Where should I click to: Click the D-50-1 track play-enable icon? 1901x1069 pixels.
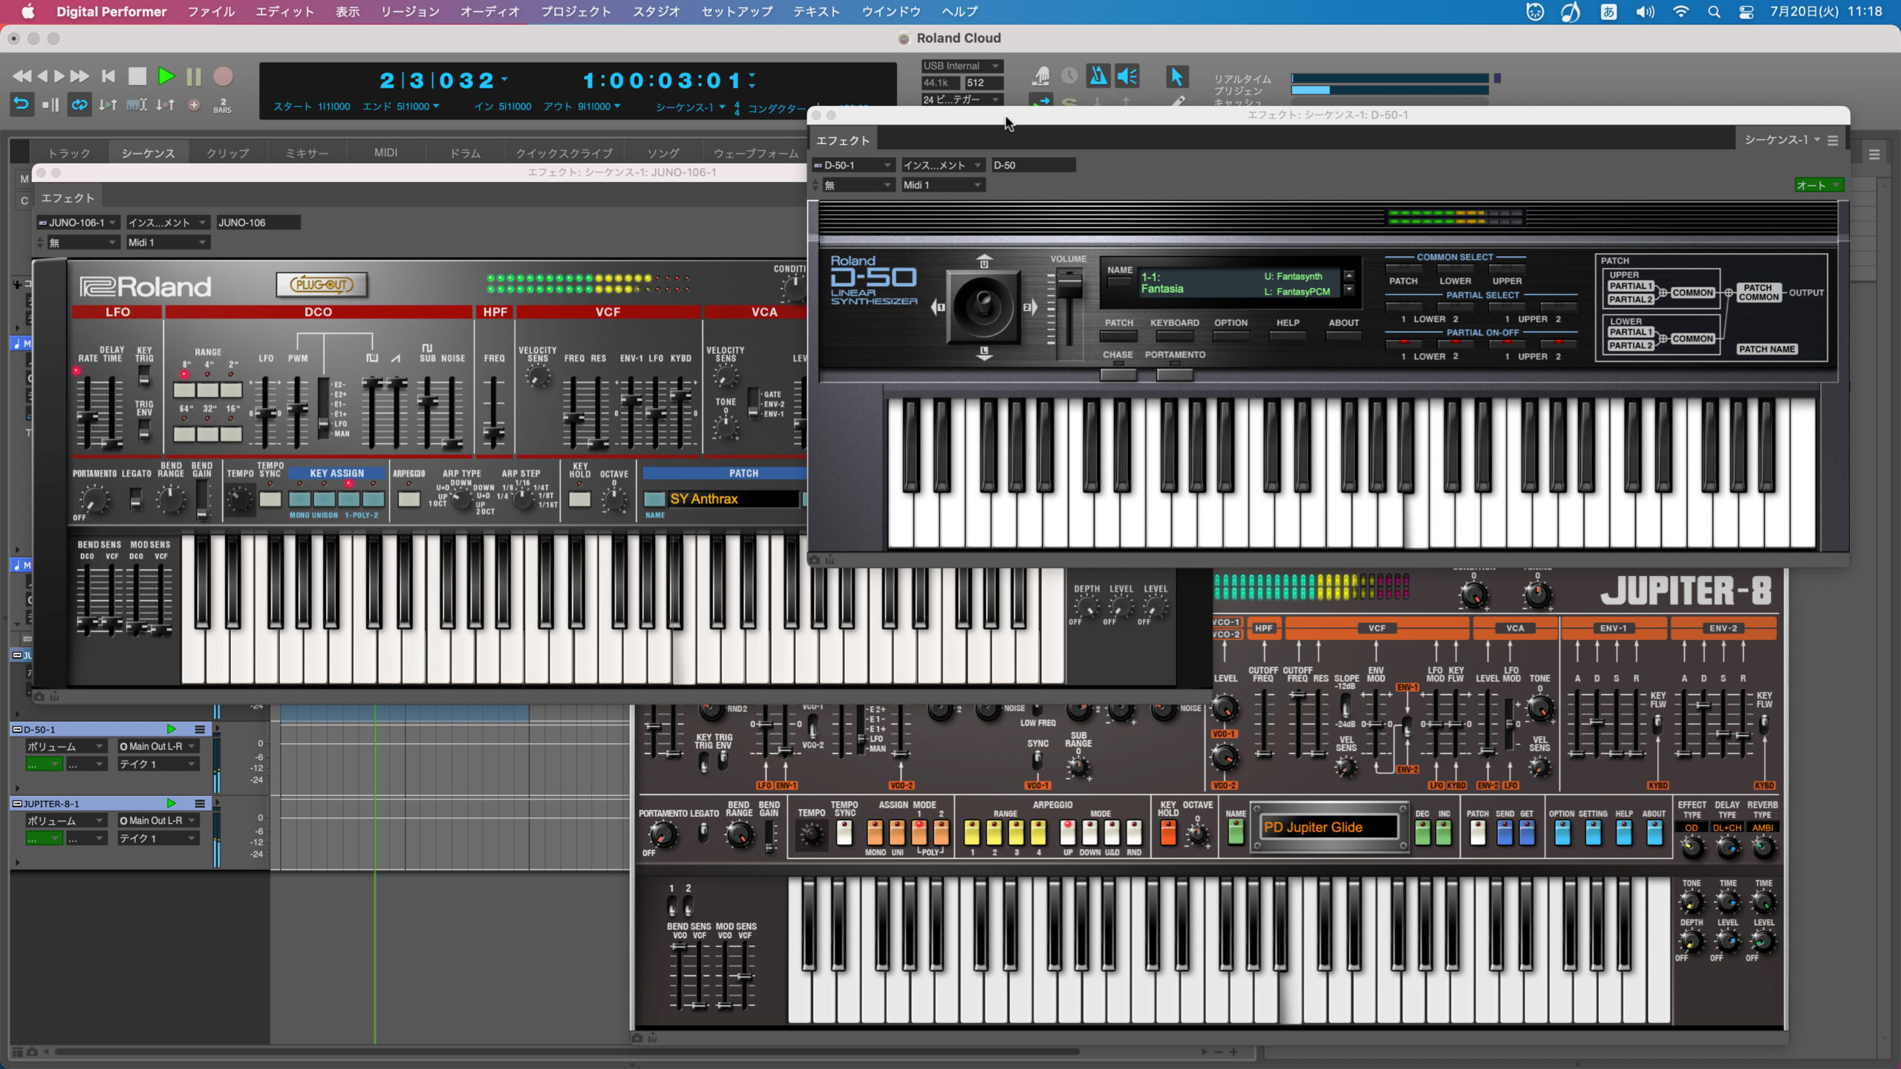[172, 729]
